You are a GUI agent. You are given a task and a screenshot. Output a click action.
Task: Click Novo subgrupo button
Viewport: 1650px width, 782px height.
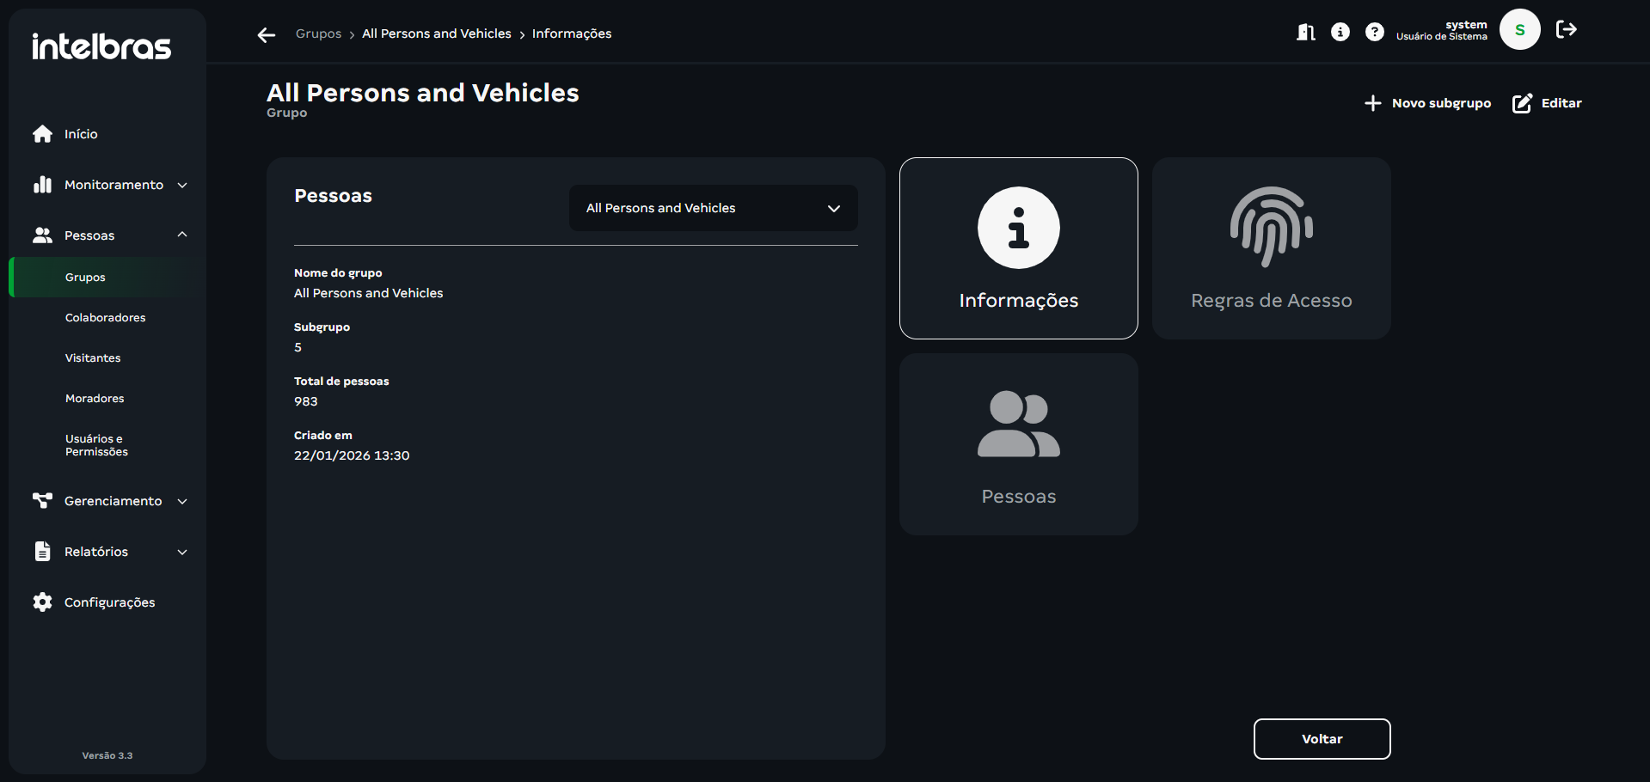click(x=1427, y=103)
